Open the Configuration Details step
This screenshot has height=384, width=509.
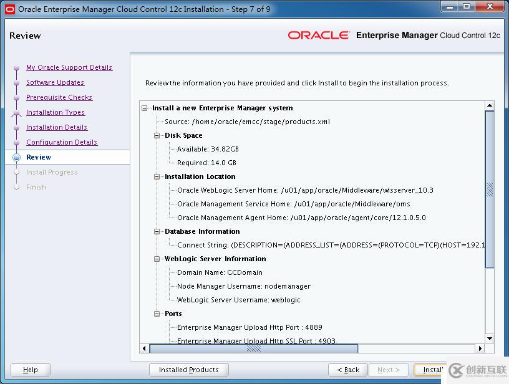[x=62, y=142]
